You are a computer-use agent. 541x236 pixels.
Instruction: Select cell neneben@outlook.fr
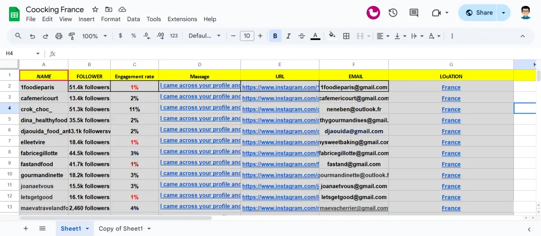tap(354, 109)
